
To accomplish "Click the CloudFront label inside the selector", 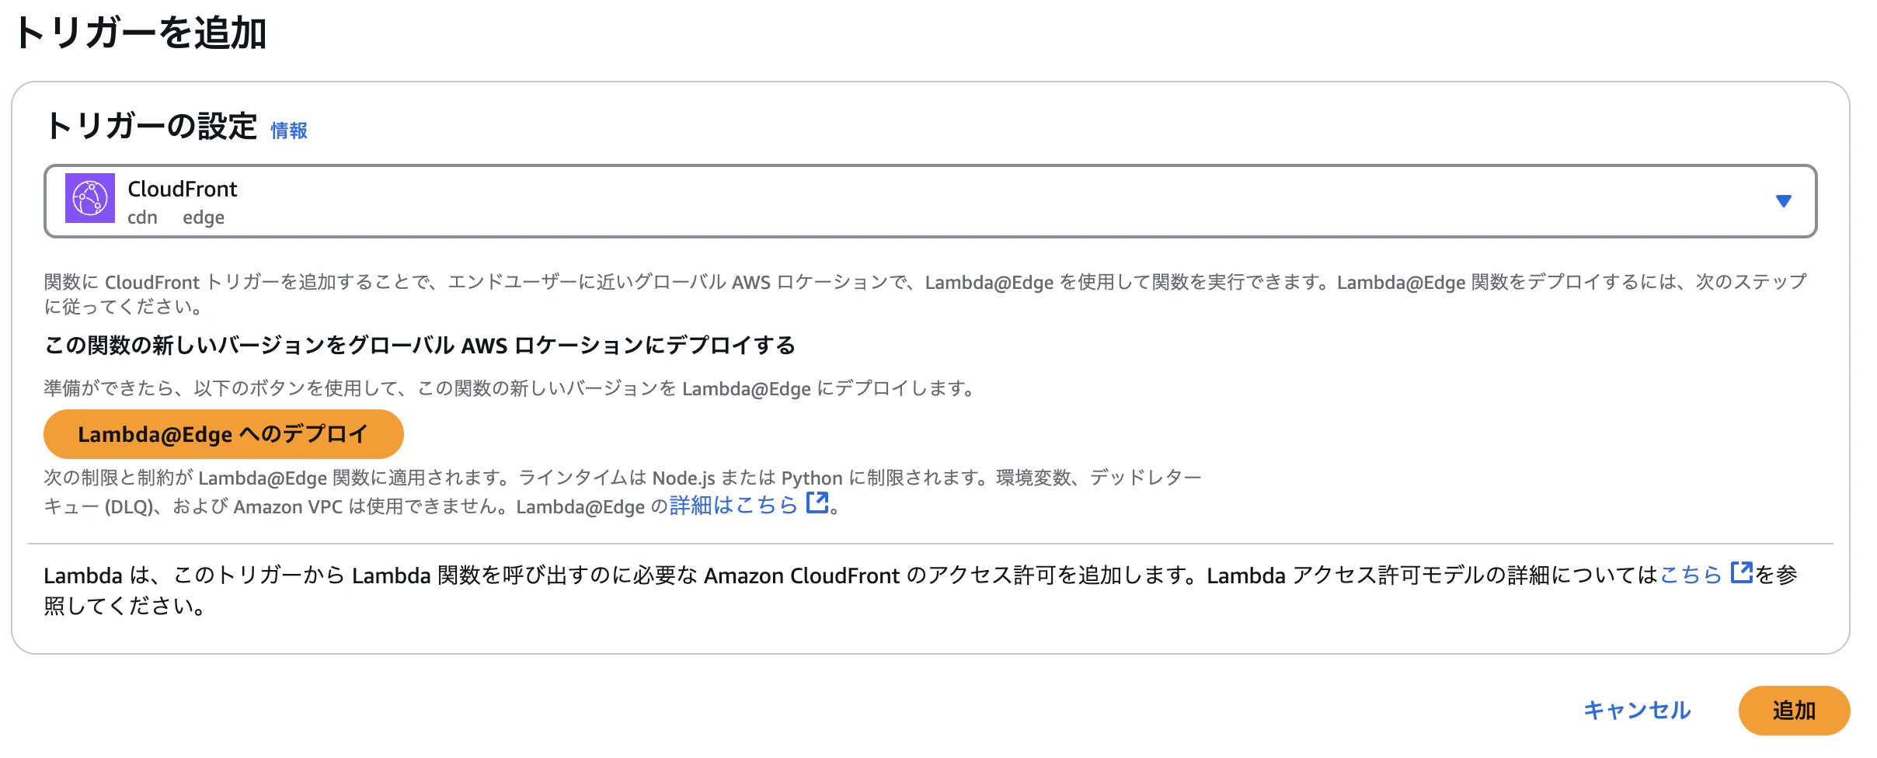I will tap(183, 188).
